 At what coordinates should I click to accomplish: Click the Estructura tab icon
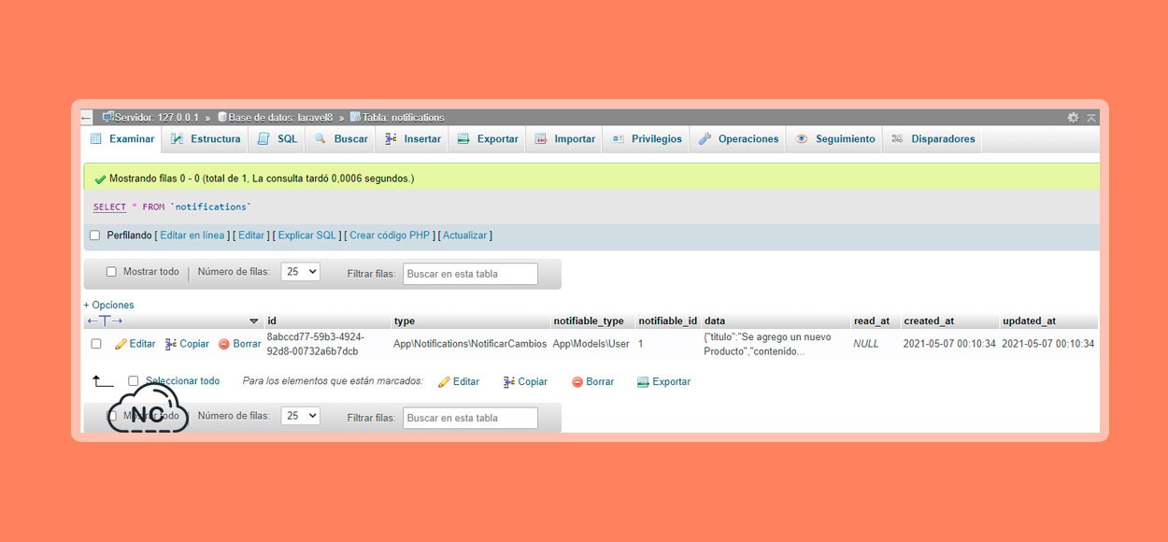tap(177, 139)
